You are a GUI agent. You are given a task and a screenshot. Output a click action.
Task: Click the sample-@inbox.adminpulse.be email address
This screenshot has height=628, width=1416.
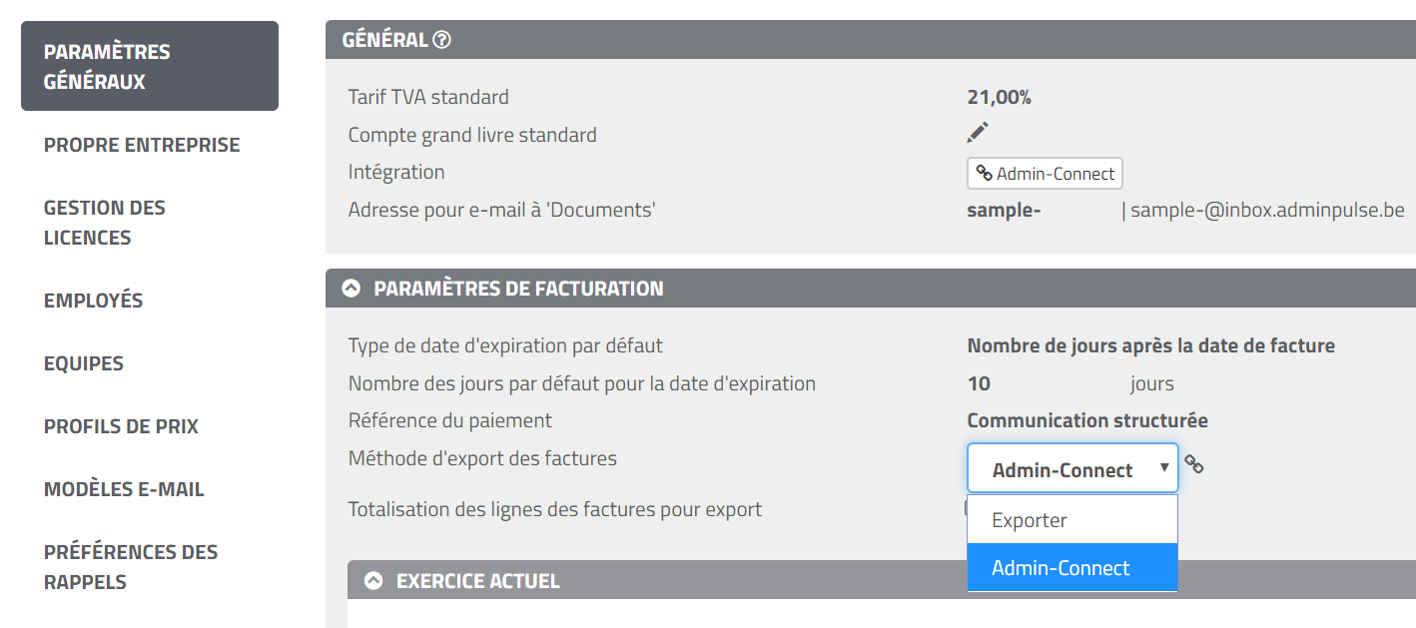pyautogui.click(x=1267, y=210)
